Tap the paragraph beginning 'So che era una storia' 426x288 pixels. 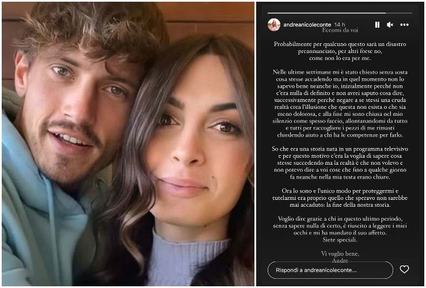point(340,163)
